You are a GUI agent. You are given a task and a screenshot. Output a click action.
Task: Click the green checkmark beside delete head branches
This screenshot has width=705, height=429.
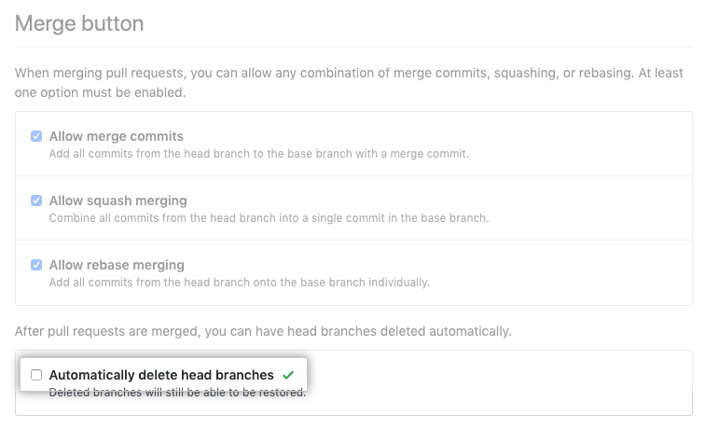(x=288, y=375)
